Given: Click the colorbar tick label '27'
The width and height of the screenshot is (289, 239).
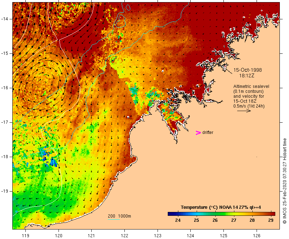Looking at the screenshot, I should pyautogui.click(x=234, y=220).
